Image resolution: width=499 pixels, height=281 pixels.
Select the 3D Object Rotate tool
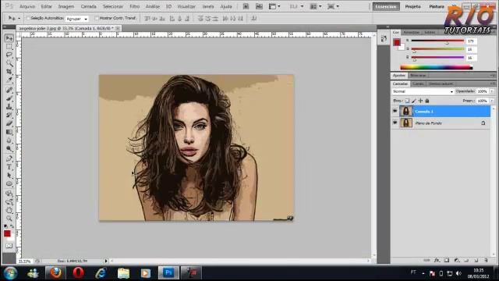coord(9,194)
